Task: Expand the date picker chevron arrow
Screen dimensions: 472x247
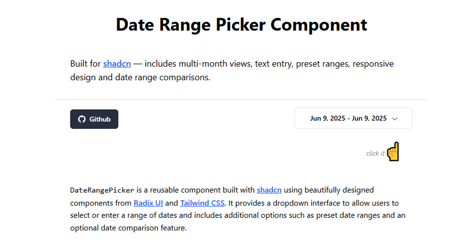Action: pyautogui.click(x=395, y=119)
